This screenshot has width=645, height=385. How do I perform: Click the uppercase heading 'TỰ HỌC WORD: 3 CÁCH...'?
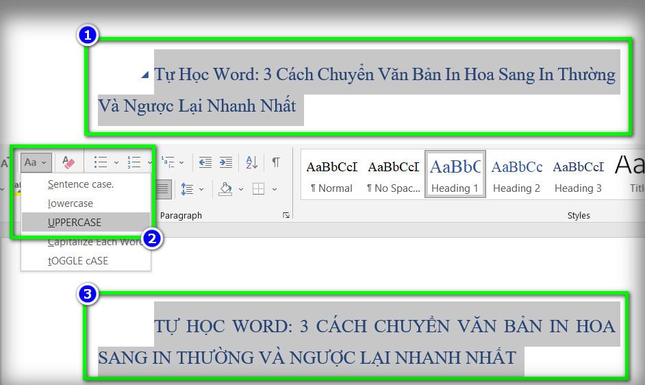click(x=356, y=342)
